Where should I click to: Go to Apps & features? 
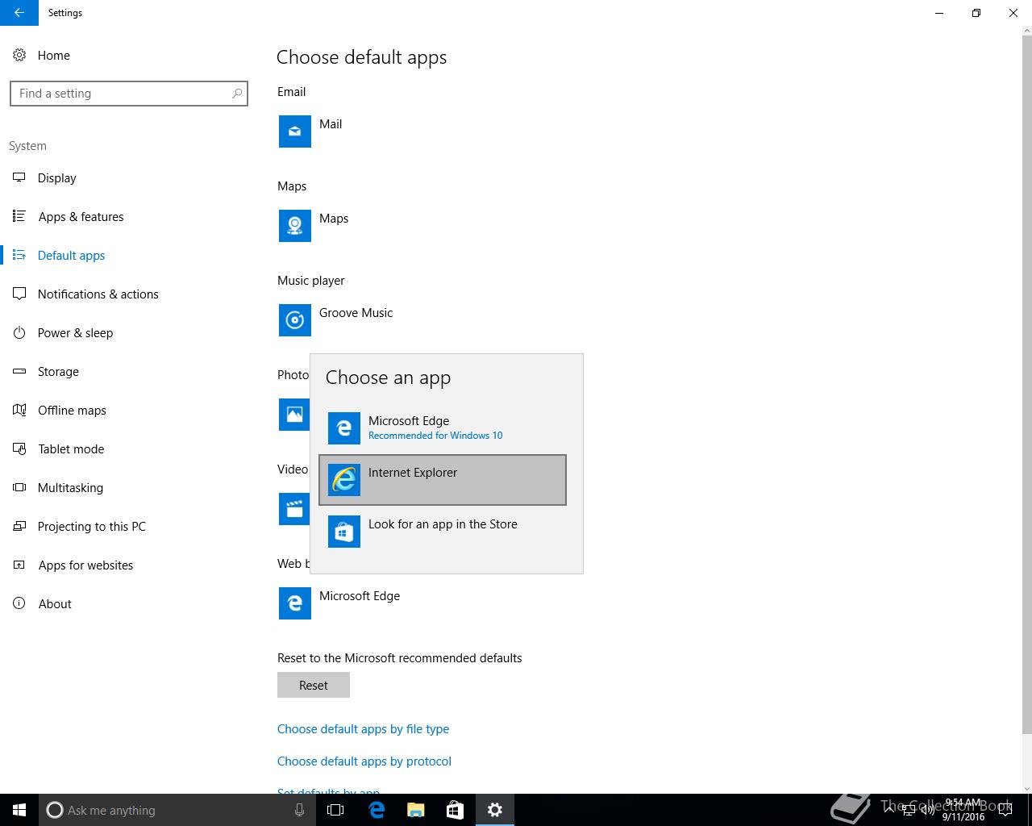click(129, 217)
